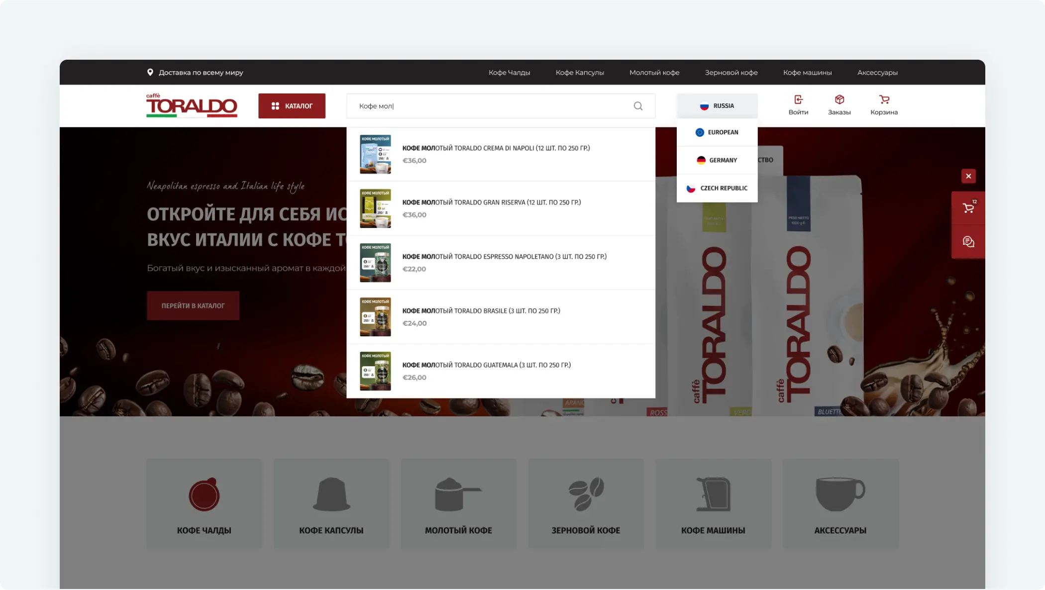Viewport: 1045px width, 590px height.
Task: Open Кофе Капсулы top menu item
Action: 579,73
